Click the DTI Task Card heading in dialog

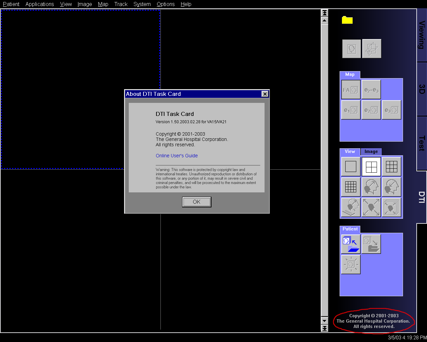coord(175,114)
